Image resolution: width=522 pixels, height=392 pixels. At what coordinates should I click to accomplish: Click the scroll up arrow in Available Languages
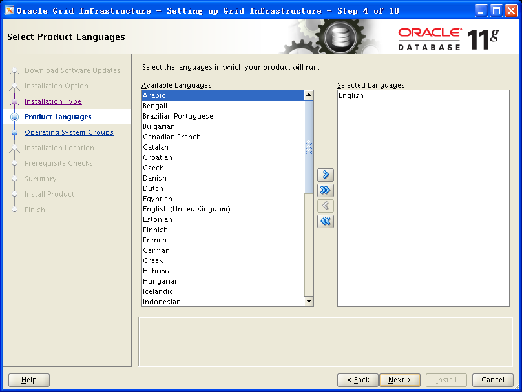click(x=309, y=95)
